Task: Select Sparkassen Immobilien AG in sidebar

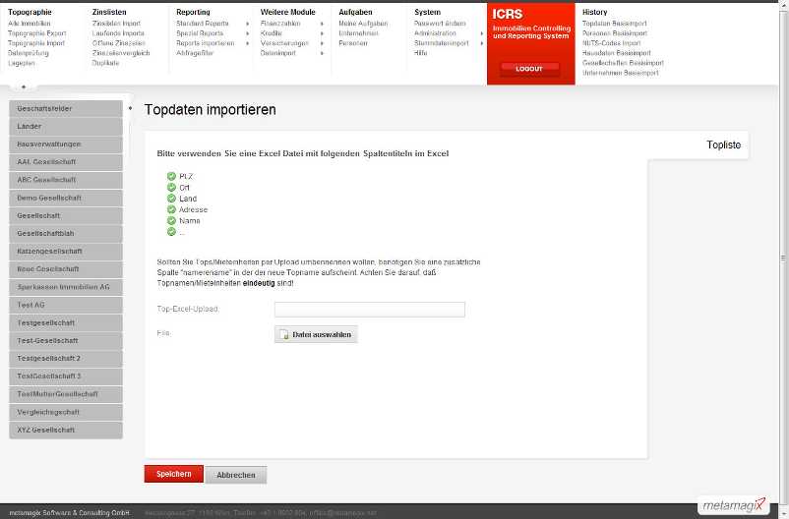Action: (x=66, y=287)
